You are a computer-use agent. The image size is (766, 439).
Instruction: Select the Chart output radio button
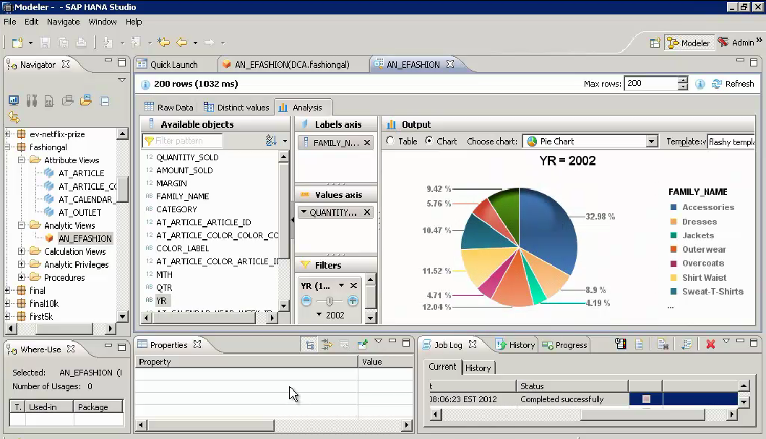point(429,141)
